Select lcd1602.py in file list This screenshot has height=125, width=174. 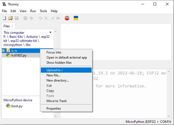click(x=21, y=55)
